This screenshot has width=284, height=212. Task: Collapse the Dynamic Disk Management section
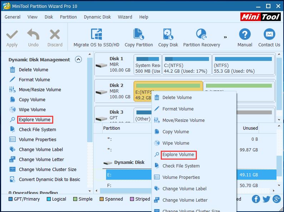(x=79, y=60)
